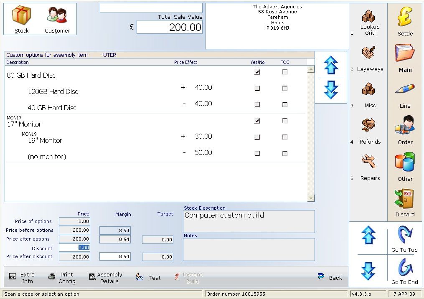Open the Customer screen
The image size is (424, 299).
[x=57, y=18]
